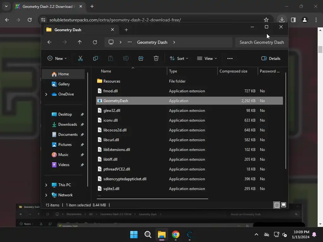Screen dimensions: 323x242
Task: Click the This PC monitor icon in address bar
Action: 111,42
